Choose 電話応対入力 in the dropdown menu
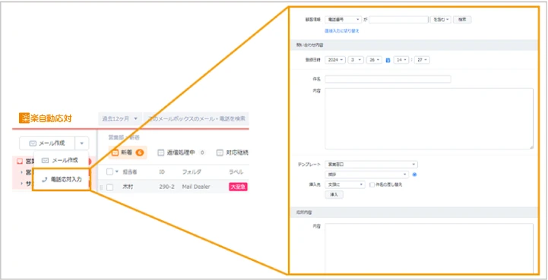Image resolution: width=548 pixels, height=280 pixels. click(x=62, y=179)
